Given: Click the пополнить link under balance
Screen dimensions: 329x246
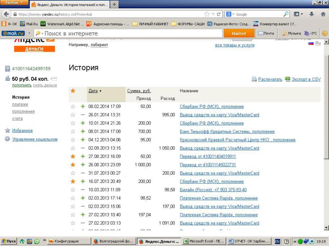Looking at the screenshot, I should click(22, 85).
